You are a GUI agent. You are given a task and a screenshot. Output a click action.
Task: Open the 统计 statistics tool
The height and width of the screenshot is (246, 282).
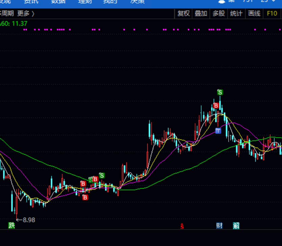coord(236,14)
